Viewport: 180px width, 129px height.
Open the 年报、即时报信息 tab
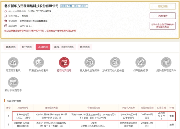64,47
